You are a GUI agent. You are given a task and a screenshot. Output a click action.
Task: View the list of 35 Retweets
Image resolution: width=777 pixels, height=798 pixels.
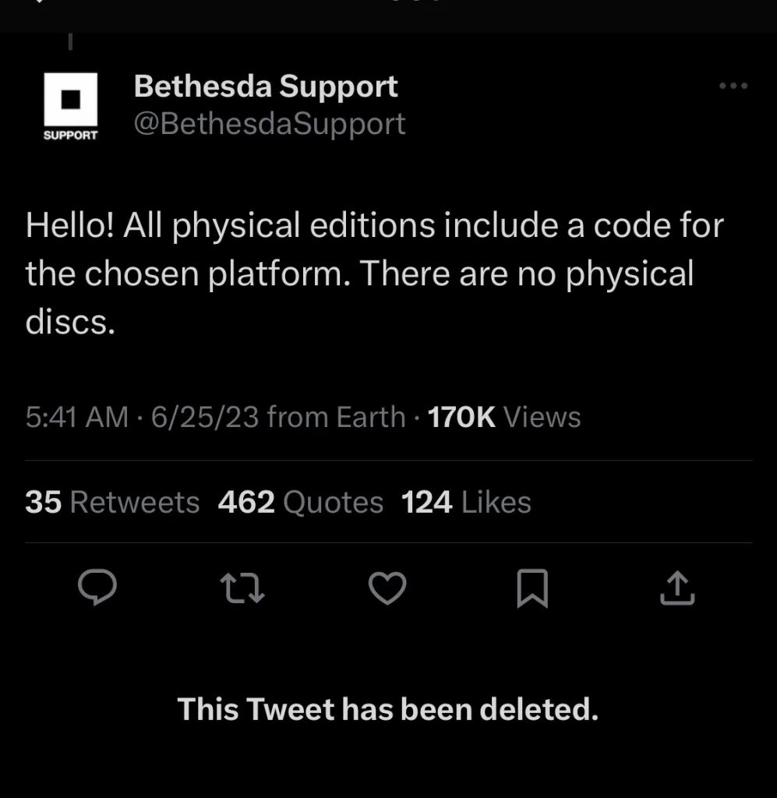tap(112, 503)
